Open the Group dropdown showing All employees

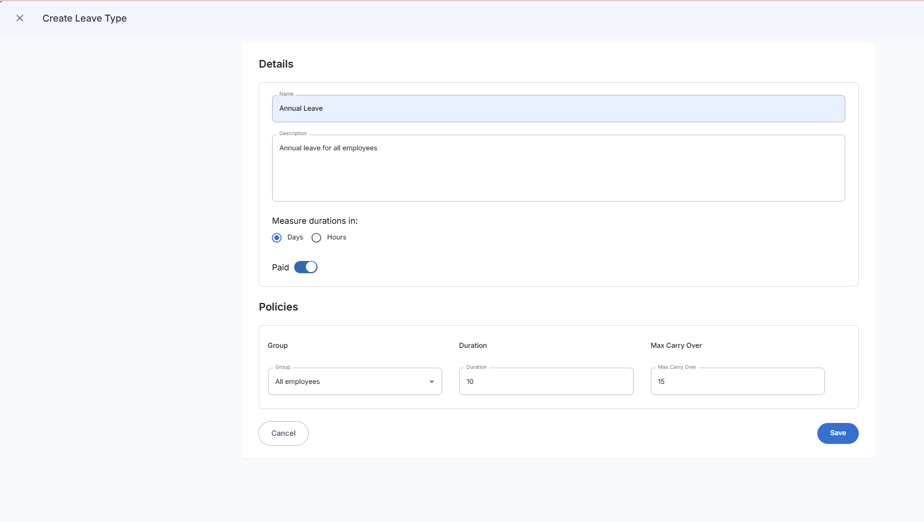click(x=349, y=382)
